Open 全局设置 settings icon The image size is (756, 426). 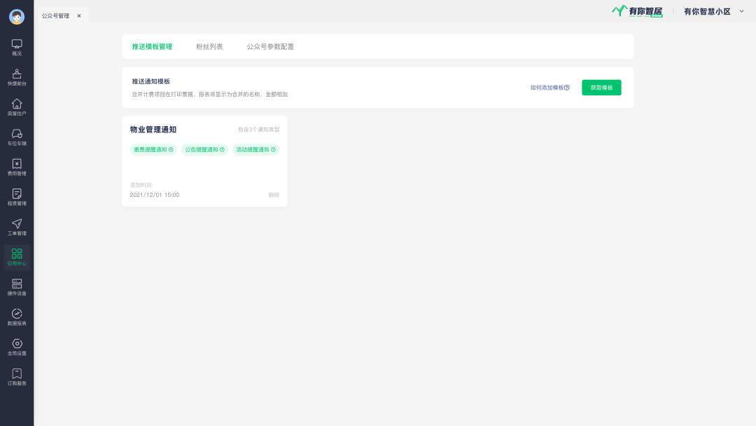pos(17,347)
